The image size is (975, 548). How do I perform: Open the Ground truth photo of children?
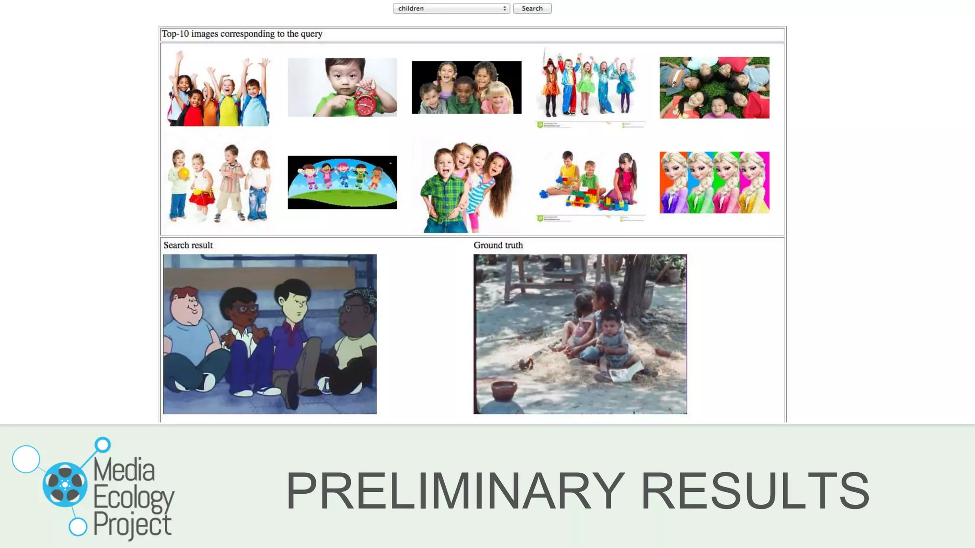tap(580, 334)
